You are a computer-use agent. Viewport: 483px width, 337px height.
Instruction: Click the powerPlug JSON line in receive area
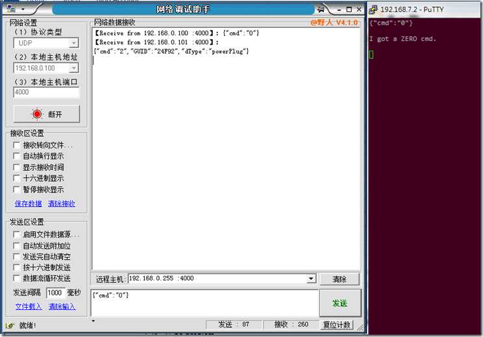[x=171, y=51]
